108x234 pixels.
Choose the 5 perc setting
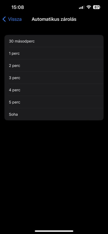54,102
